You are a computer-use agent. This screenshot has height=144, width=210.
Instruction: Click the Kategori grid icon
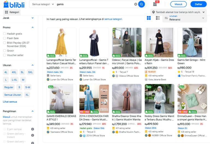(7, 12)
